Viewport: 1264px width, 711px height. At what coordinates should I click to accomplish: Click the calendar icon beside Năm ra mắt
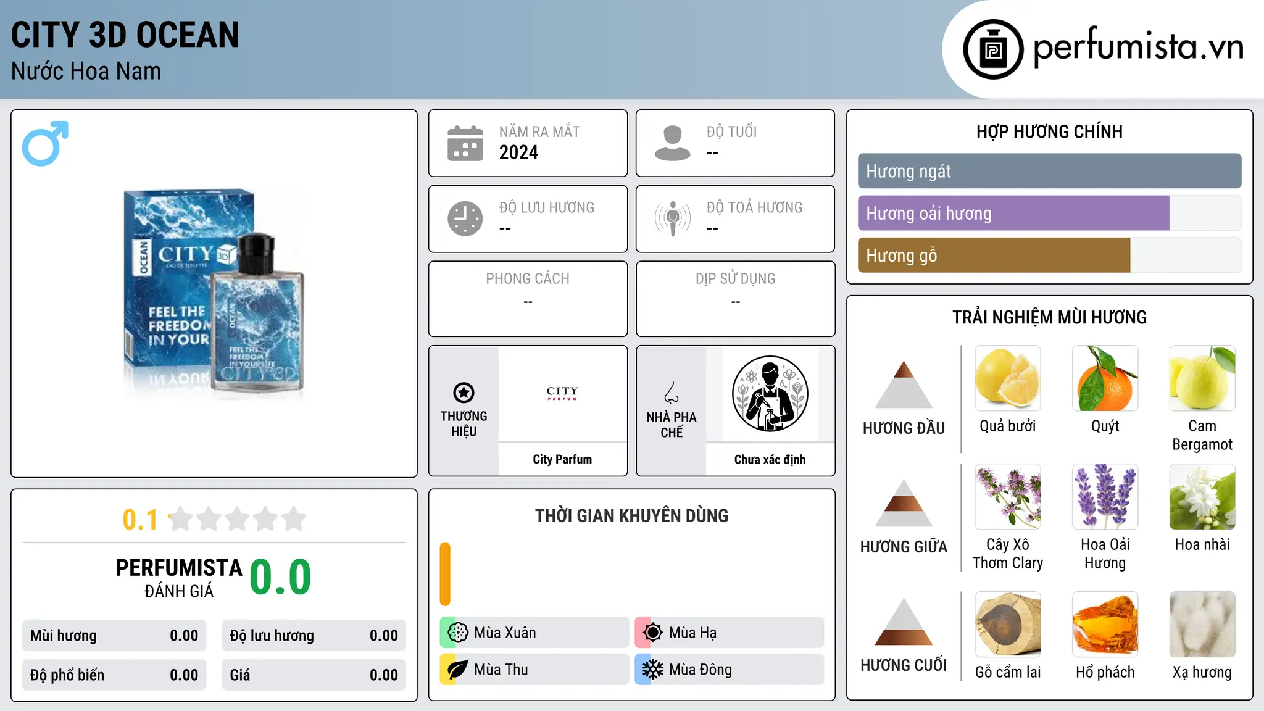point(465,143)
